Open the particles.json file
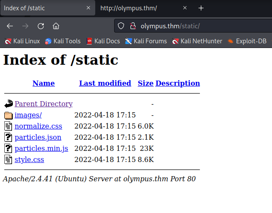This screenshot has height=213, width=272. tap(38, 138)
